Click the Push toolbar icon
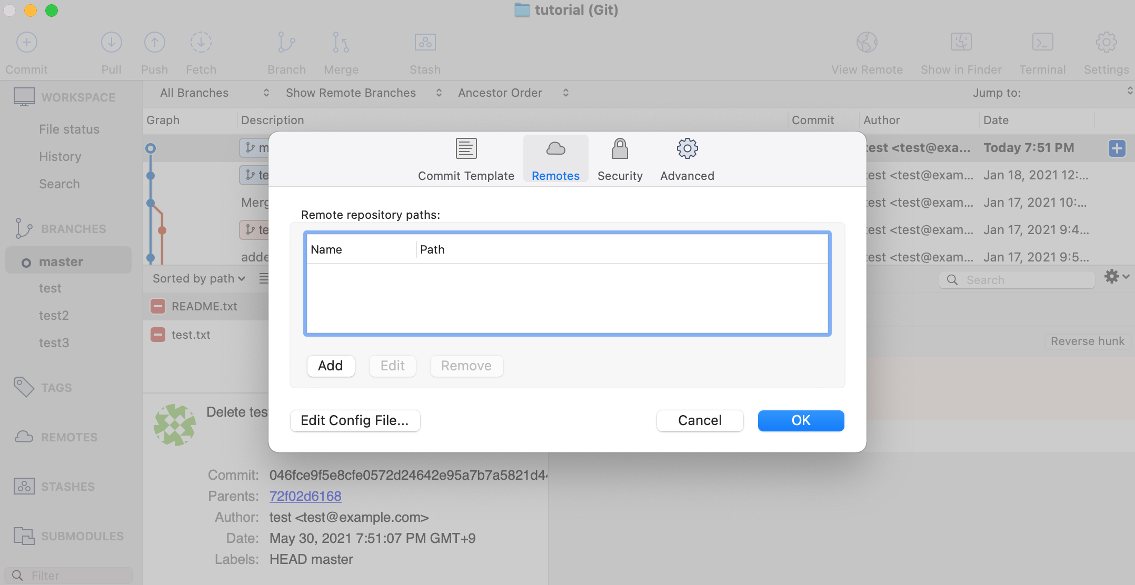The width and height of the screenshot is (1135, 585). [154, 43]
